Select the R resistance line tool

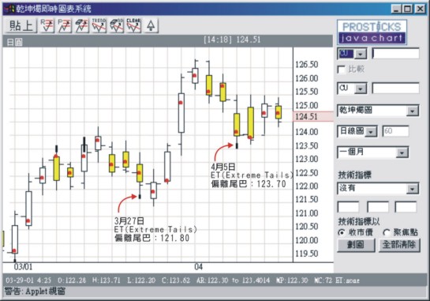coord(47,26)
